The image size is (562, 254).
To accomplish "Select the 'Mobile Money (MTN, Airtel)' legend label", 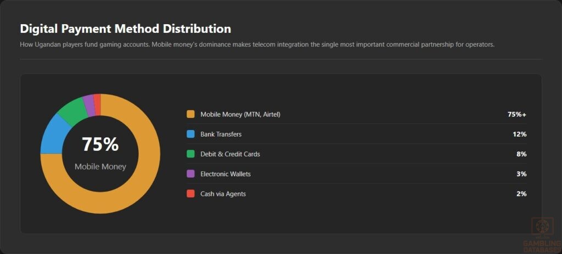I will [x=240, y=115].
